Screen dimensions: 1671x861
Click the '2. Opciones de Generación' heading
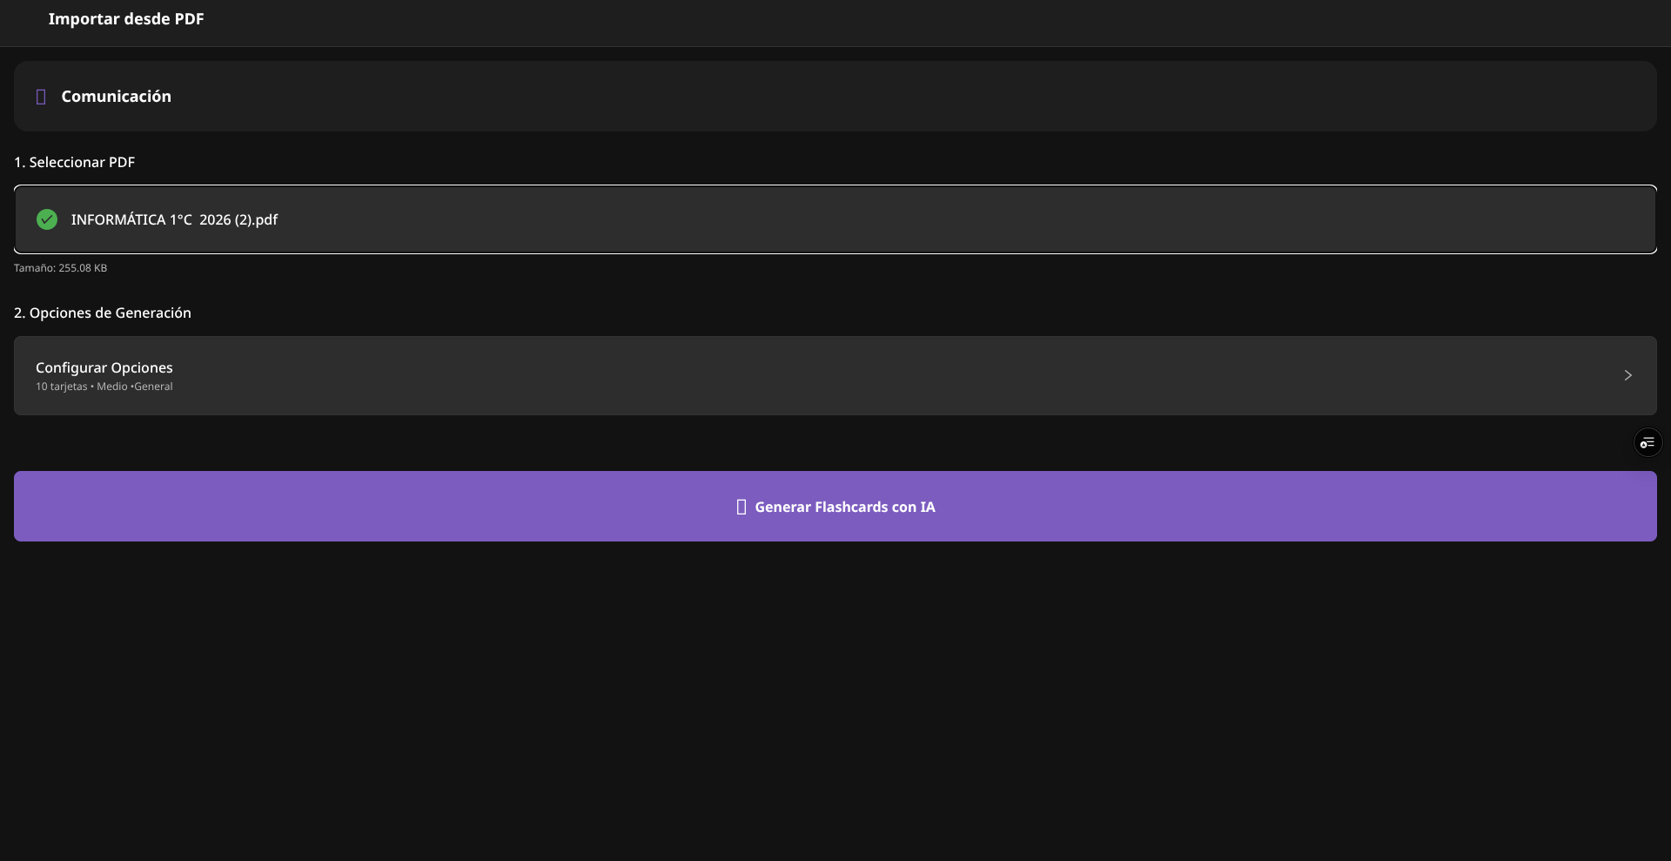103,313
